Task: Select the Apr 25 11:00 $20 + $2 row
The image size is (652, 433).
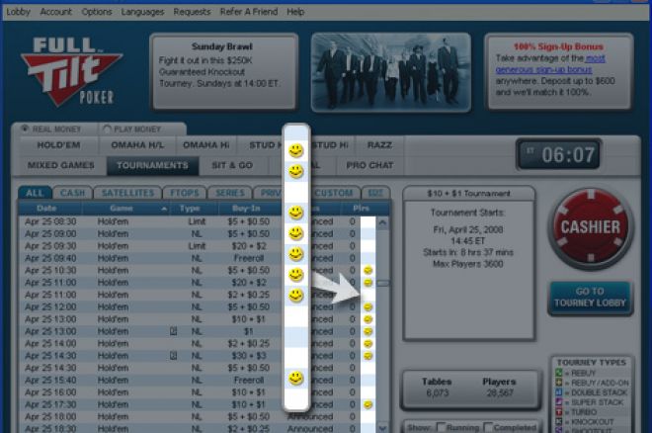Action: point(198,283)
